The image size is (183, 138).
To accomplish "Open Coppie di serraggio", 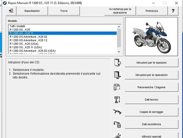I will 152,112.
